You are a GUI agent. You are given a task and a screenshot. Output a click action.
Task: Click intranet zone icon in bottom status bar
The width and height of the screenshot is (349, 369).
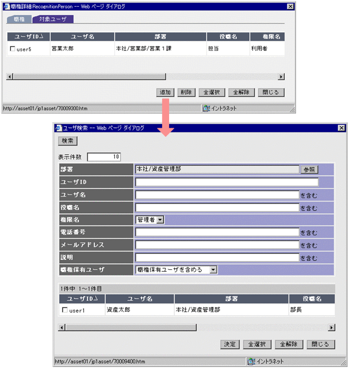coord(252,361)
